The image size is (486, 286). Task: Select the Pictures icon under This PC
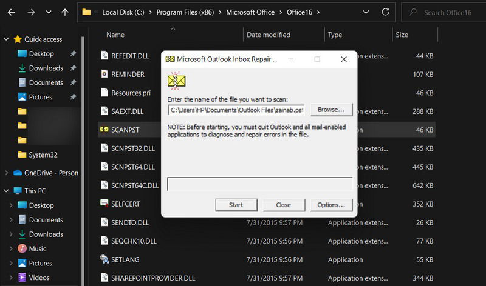[x=22, y=263]
